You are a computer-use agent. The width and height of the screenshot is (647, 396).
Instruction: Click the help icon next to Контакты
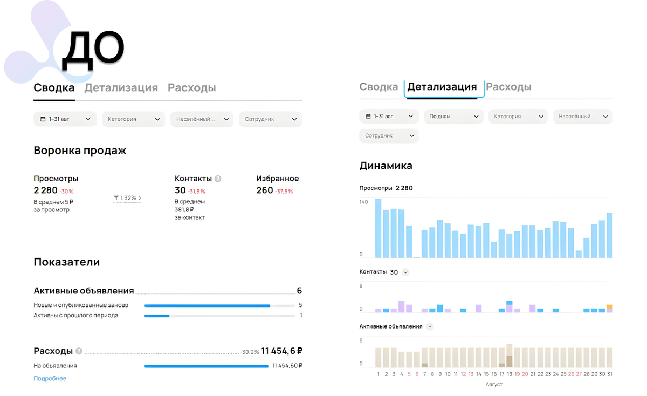point(218,179)
